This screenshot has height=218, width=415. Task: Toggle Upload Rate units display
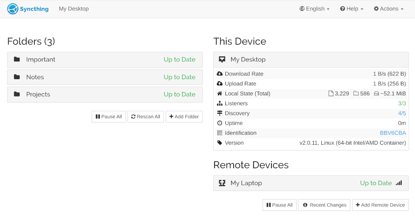click(x=389, y=84)
